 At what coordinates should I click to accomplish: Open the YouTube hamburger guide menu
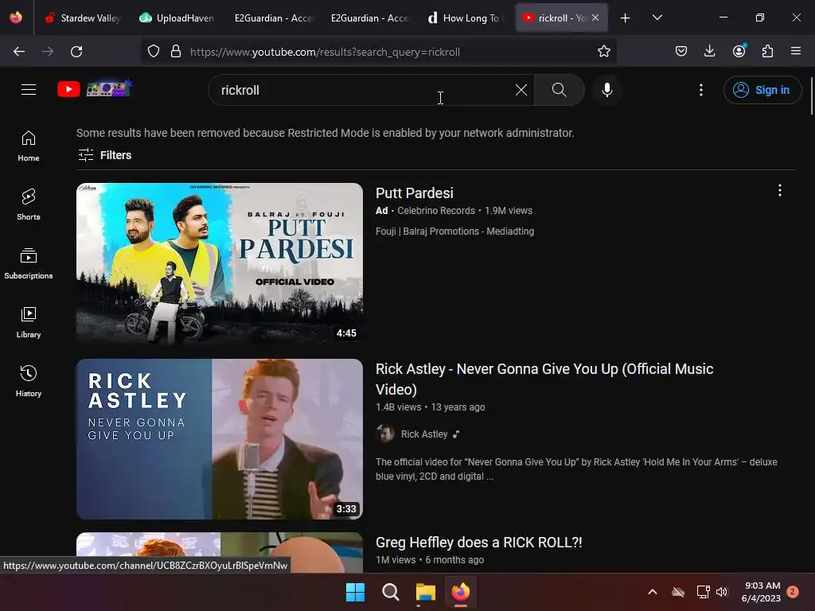point(29,90)
